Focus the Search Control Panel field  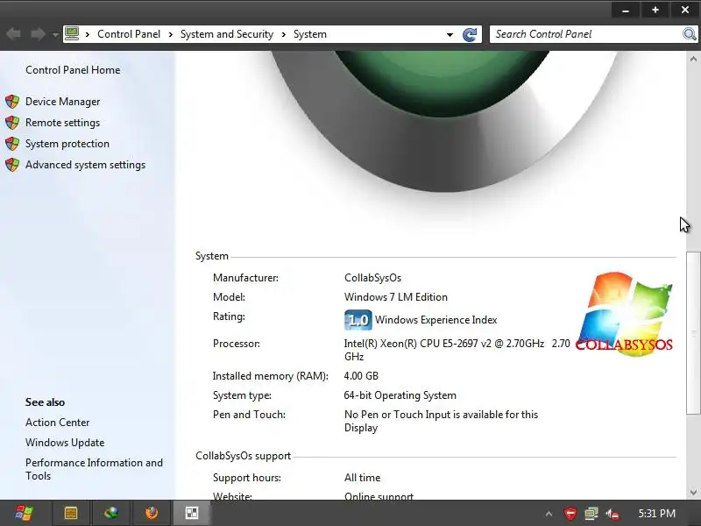pos(585,34)
